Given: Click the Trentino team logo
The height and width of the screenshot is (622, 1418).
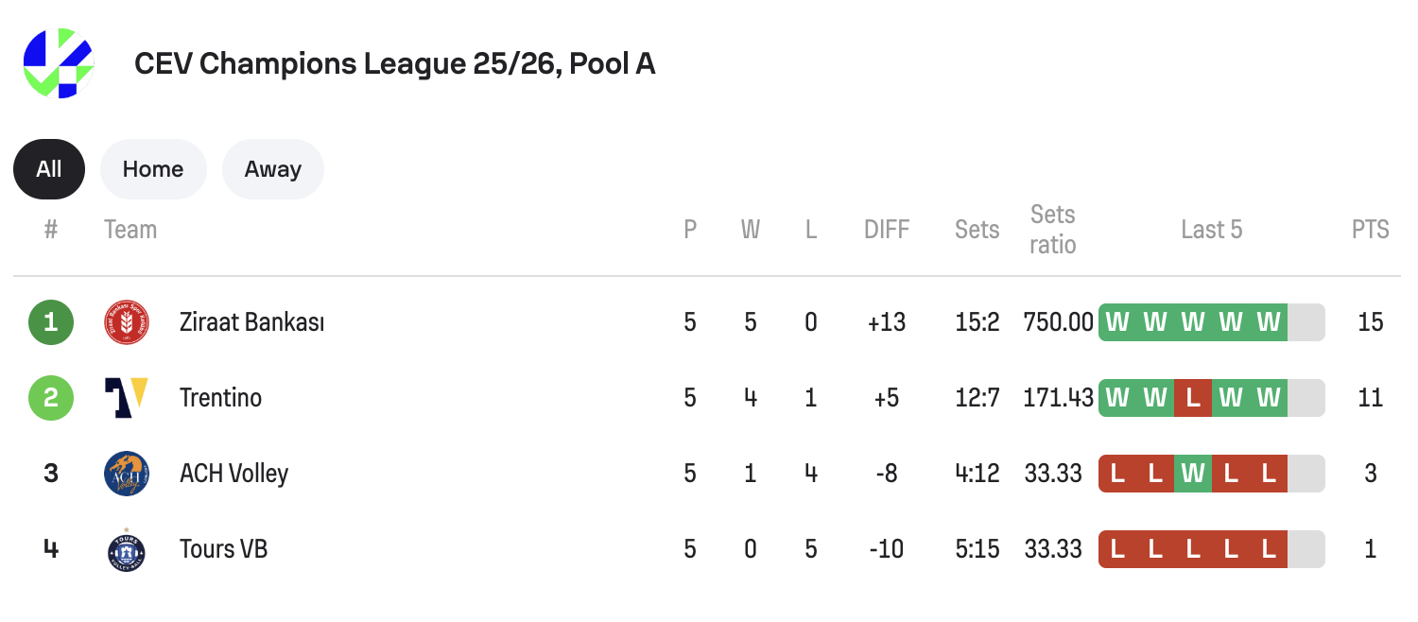Looking at the screenshot, I should coord(127,398).
